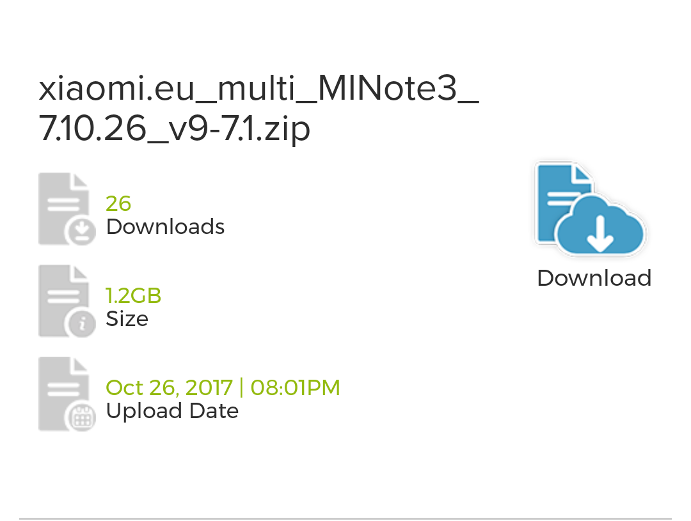691x521 pixels.
Task: Click the Upload Date text label
Action: tap(172, 411)
